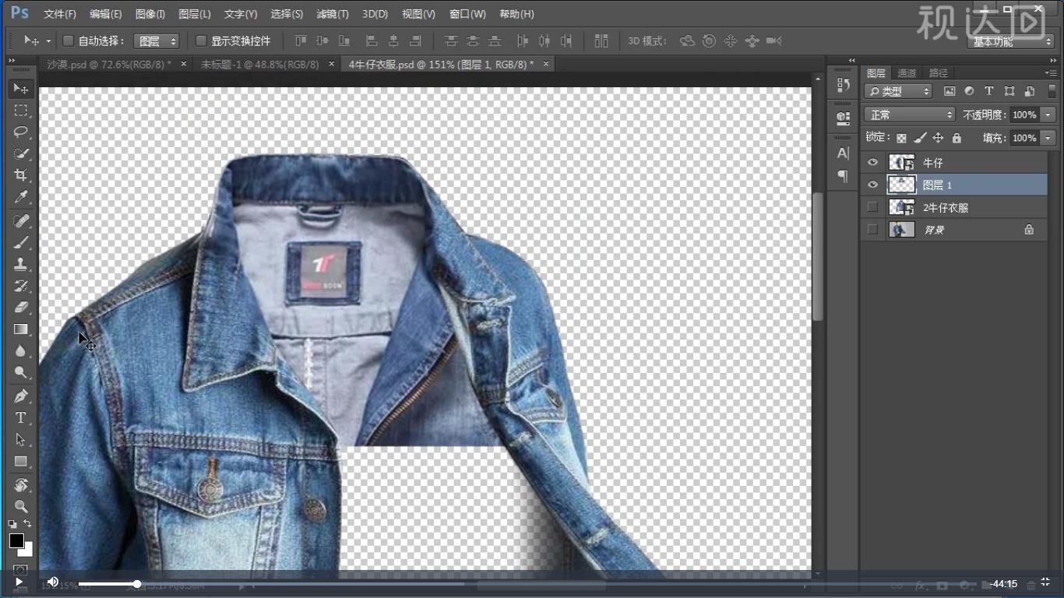Select the Lasso tool

[21, 132]
